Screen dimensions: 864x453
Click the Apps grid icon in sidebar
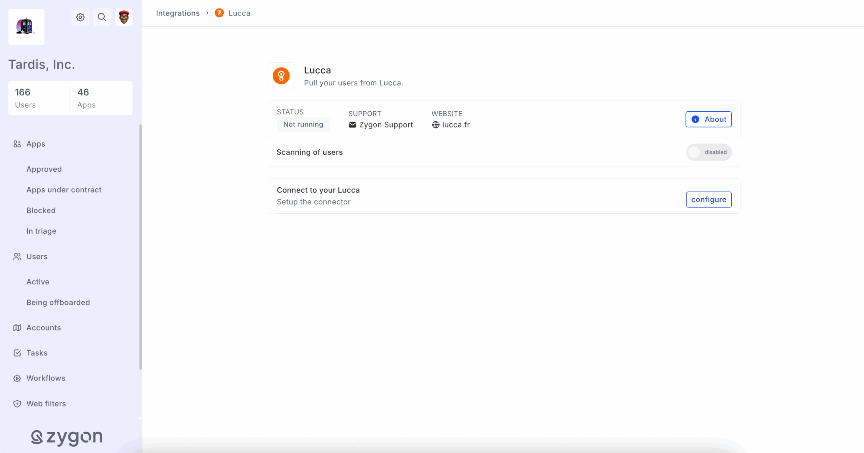click(x=17, y=144)
